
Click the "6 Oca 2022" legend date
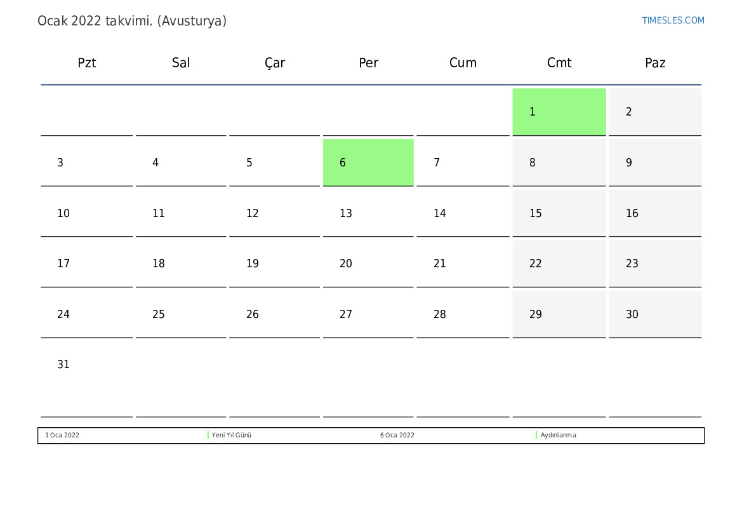397,435
